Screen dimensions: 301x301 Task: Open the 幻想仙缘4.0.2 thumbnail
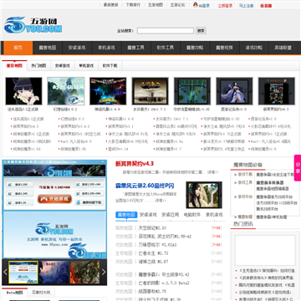click(66, 91)
